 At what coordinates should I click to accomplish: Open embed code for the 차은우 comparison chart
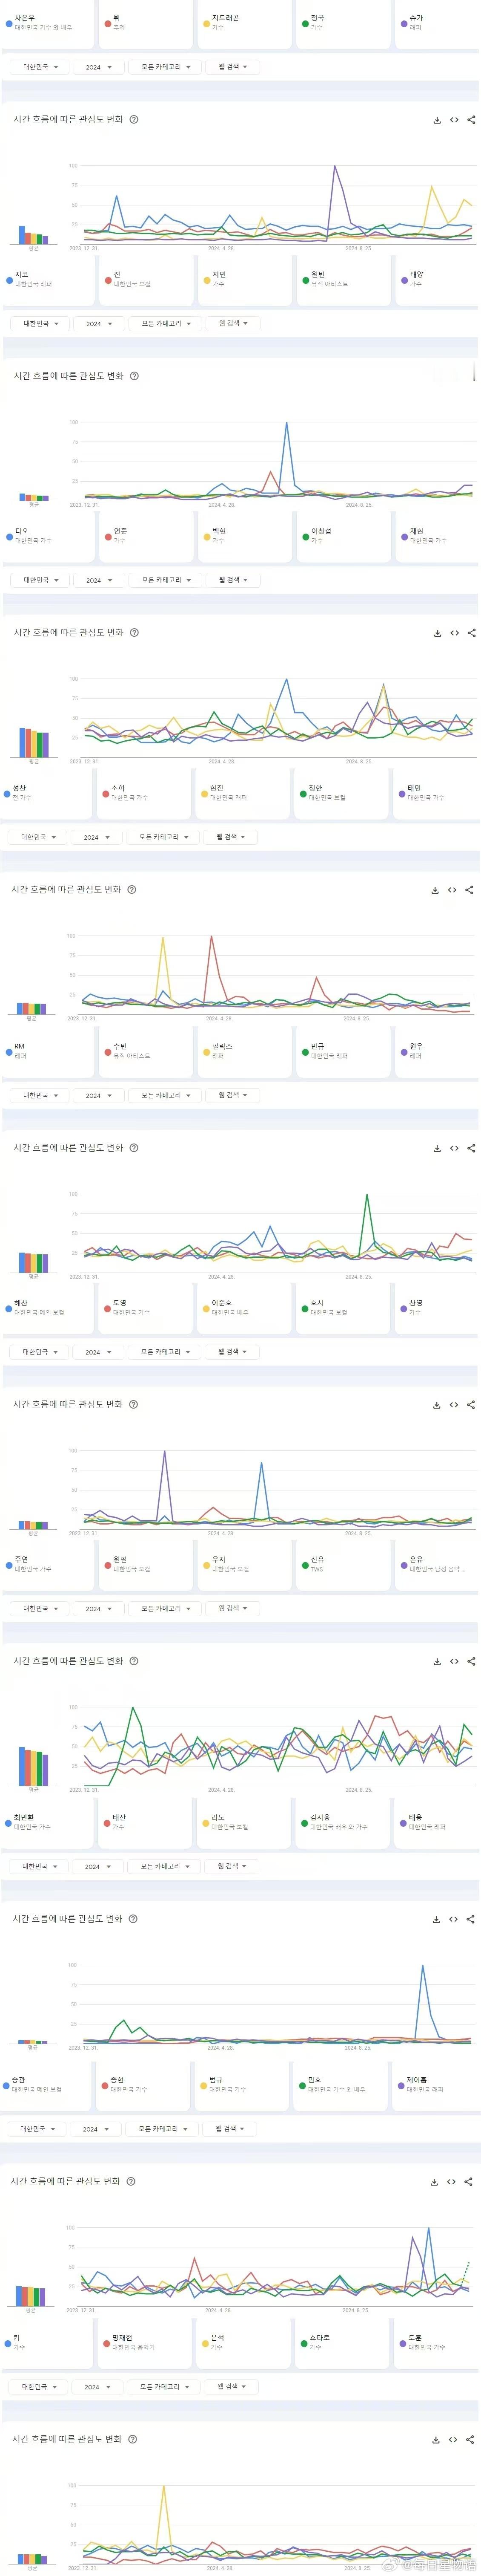[454, 120]
